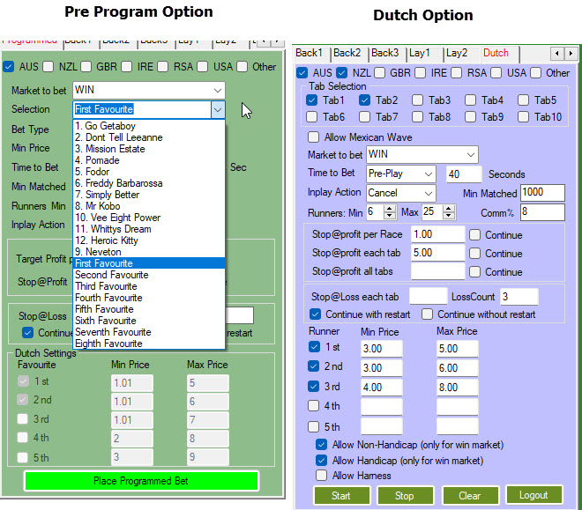Click the Start button
The width and height of the screenshot is (582, 510).
coord(340,495)
